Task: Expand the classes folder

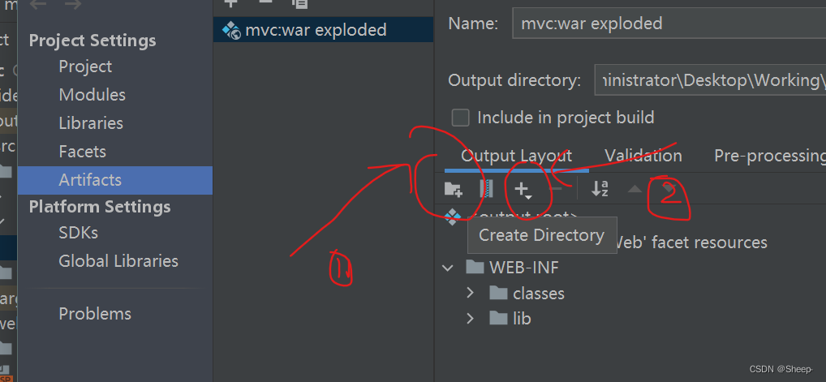Action: point(471,293)
